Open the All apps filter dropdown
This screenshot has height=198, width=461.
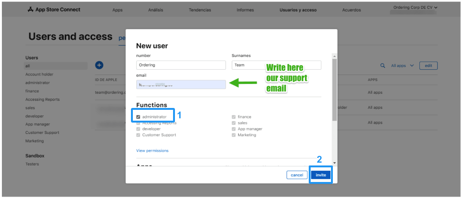pyautogui.click(x=402, y=66)
